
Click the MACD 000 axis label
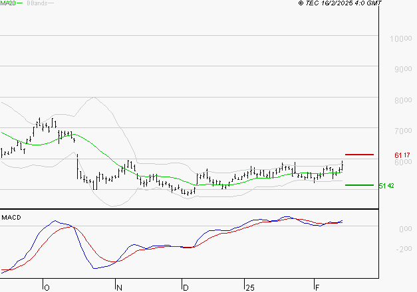click(x=405, y=229)
